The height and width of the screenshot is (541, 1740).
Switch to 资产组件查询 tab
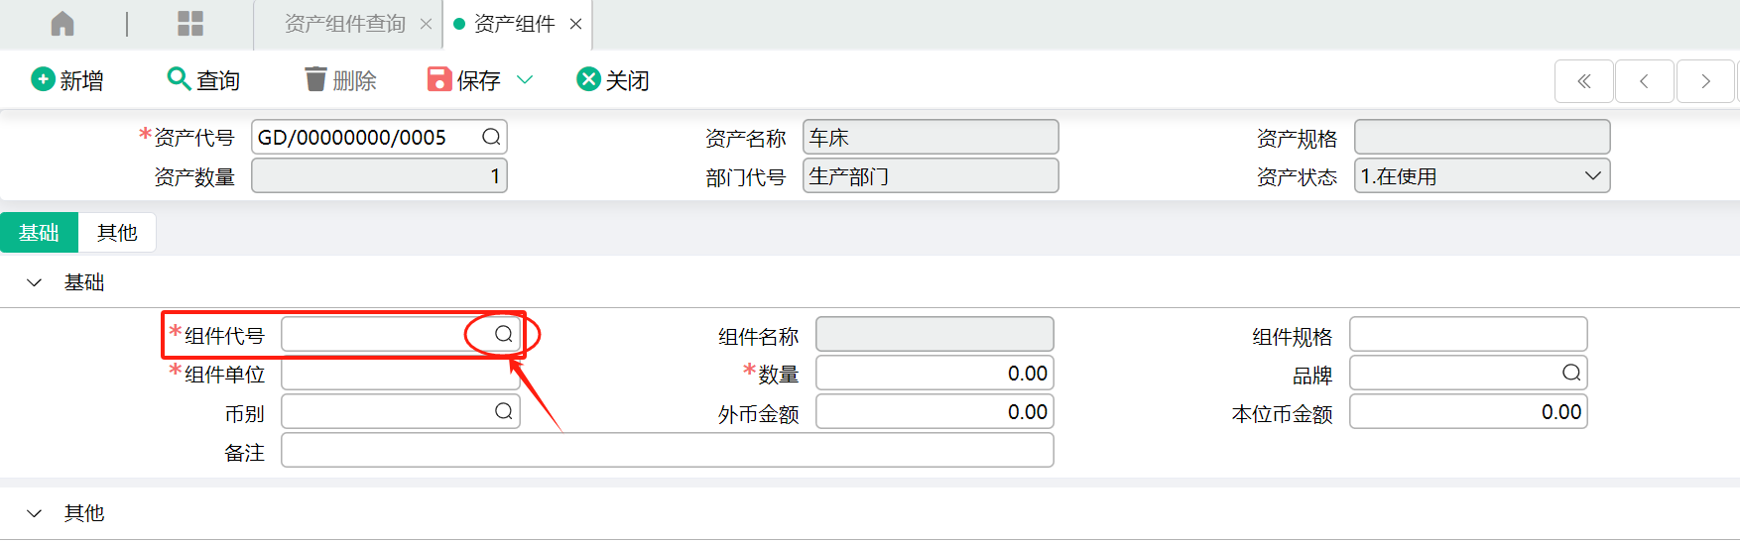click(344, 24)
